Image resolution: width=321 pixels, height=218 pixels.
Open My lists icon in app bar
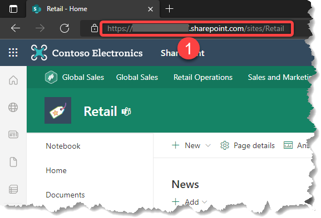click(x=13, y=189)
